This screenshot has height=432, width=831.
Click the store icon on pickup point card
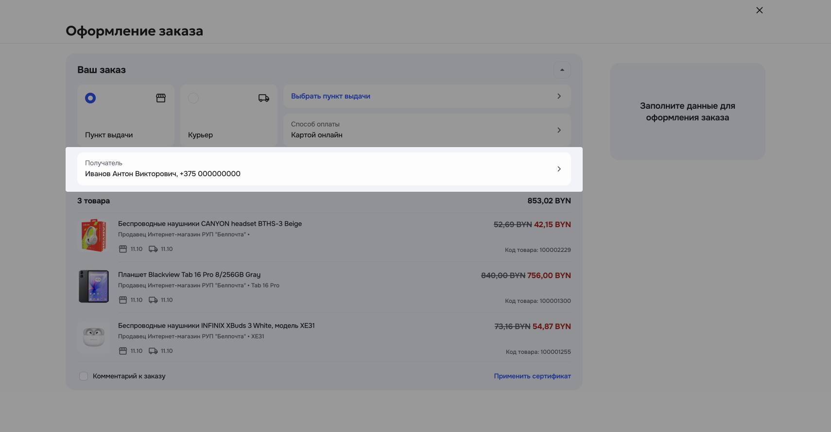(x=161, y=98)
